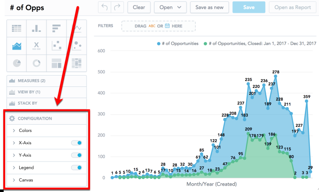Pick the headline (X) visualization type
This screenshot has width=319, height=192.
(36, 45)
